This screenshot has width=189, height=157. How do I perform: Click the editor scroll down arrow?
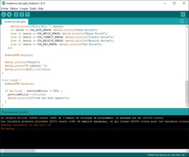[x=187, y=105]
